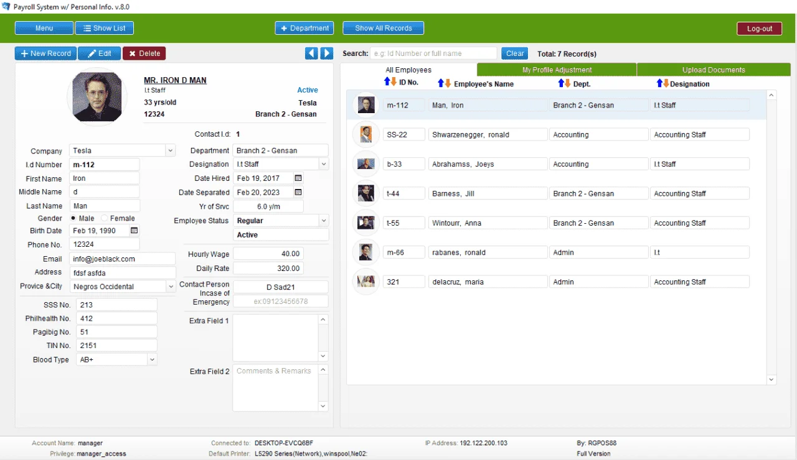Image resolution: width=797 pixels, height=460 pixels.
Task: Go to previous record with left arrow
Action: point(311,53)
